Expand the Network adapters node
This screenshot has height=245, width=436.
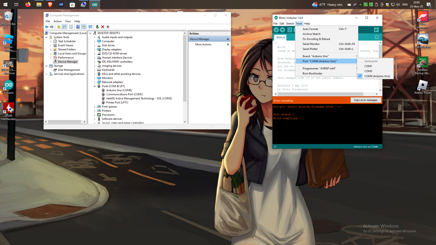coord(95,82)
